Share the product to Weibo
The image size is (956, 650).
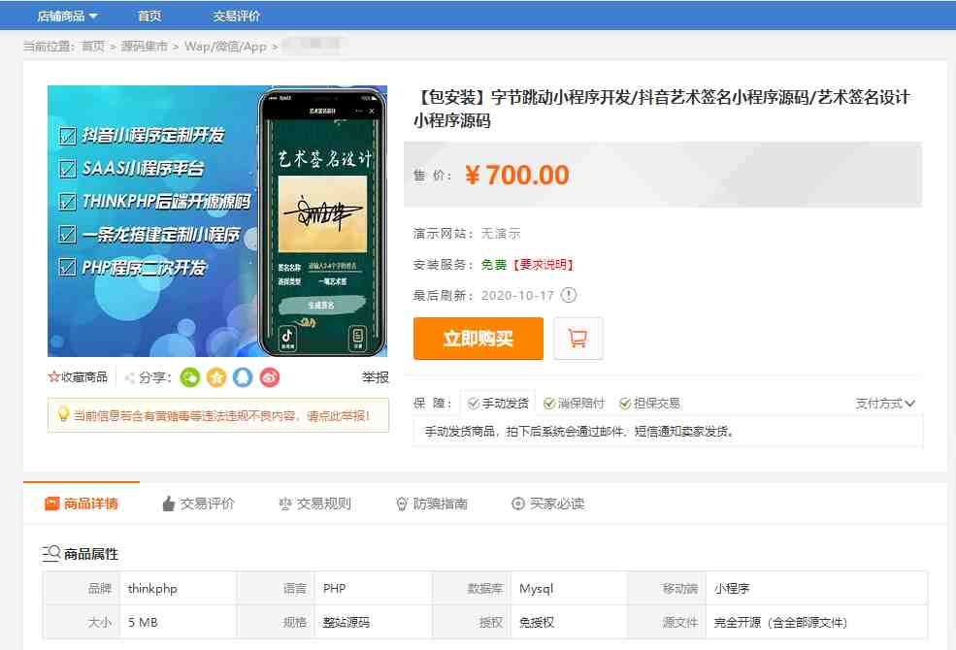270,377
